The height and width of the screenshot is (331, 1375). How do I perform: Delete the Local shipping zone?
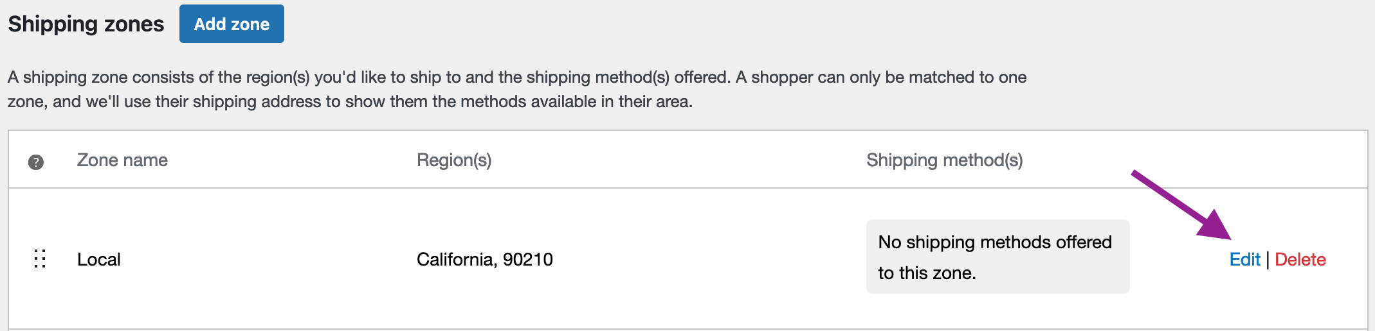[x=1300, y=259]
